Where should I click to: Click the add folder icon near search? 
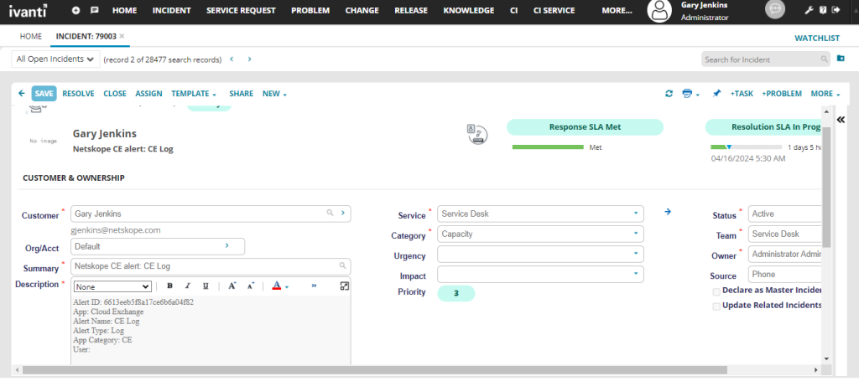click(841, 59)
